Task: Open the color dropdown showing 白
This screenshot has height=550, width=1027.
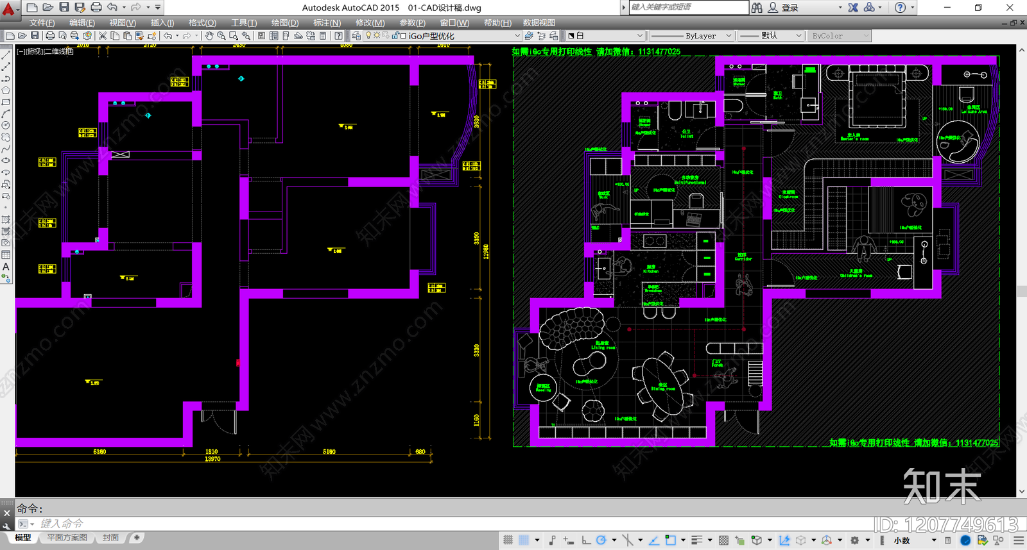Action: 605,36
